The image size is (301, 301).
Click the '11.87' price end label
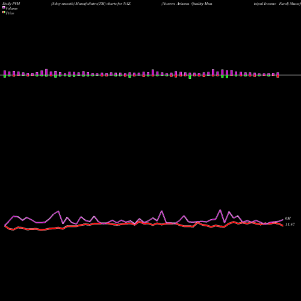290,225
